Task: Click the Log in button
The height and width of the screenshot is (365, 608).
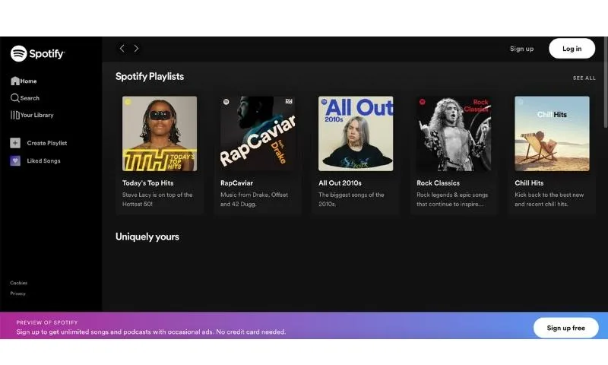Action: 572,49
